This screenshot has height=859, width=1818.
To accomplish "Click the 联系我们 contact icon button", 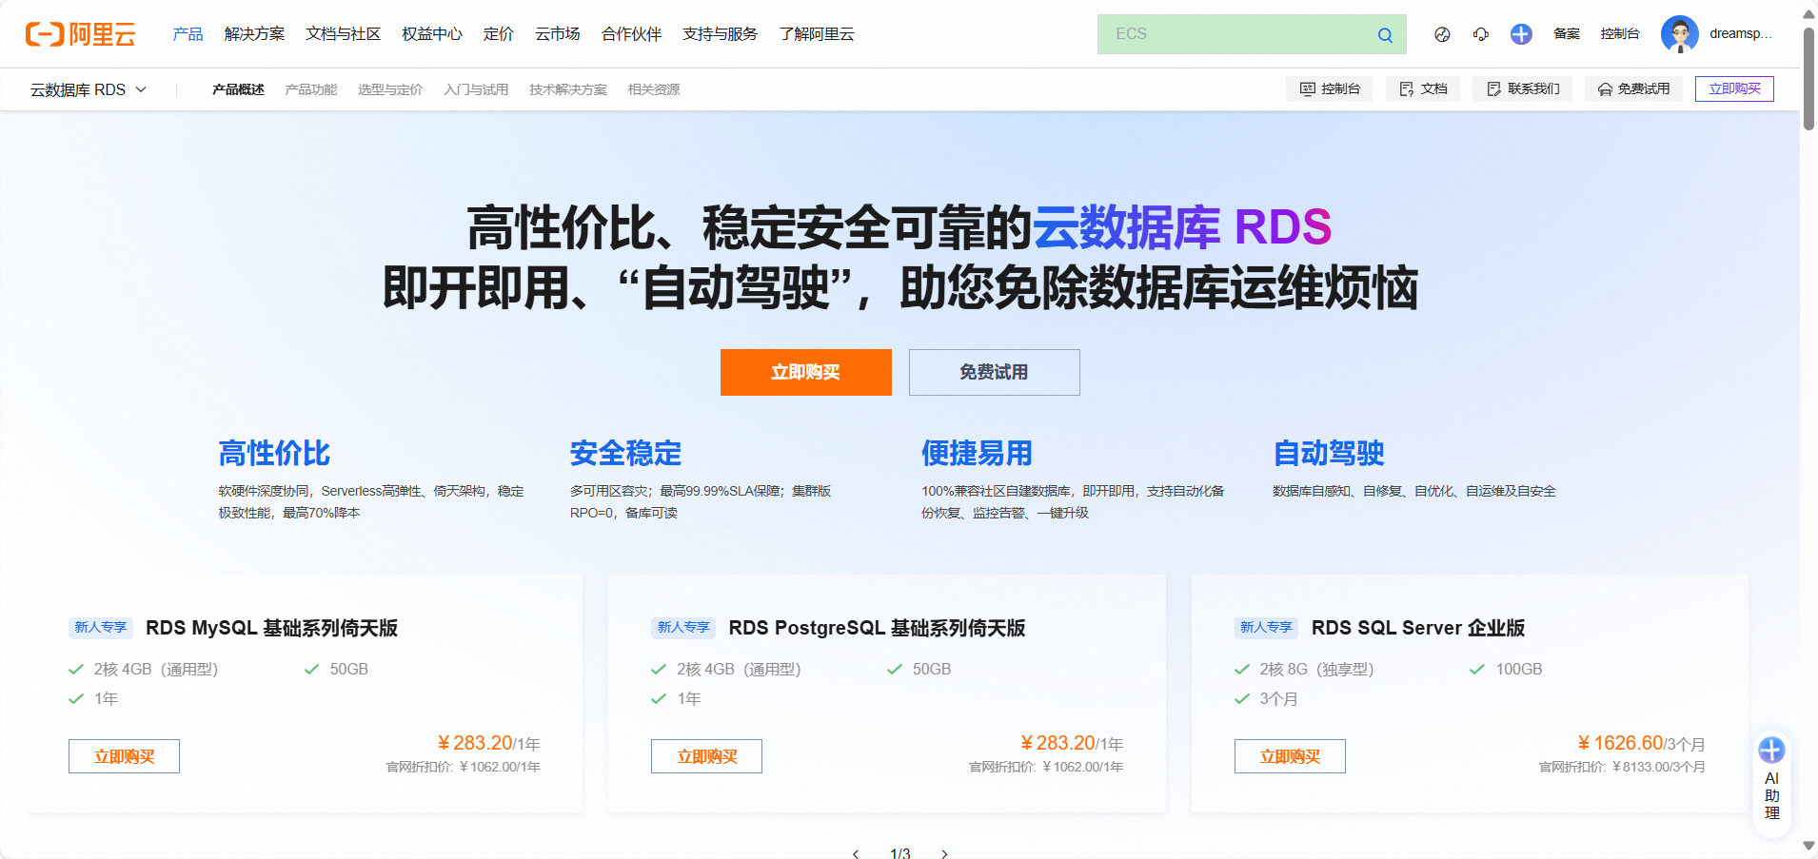I will (1522, 88).
